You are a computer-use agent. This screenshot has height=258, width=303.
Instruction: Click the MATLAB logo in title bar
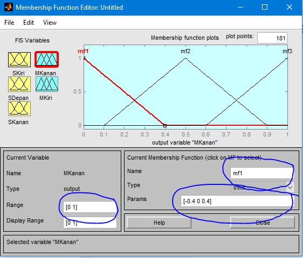click(9, 8)
